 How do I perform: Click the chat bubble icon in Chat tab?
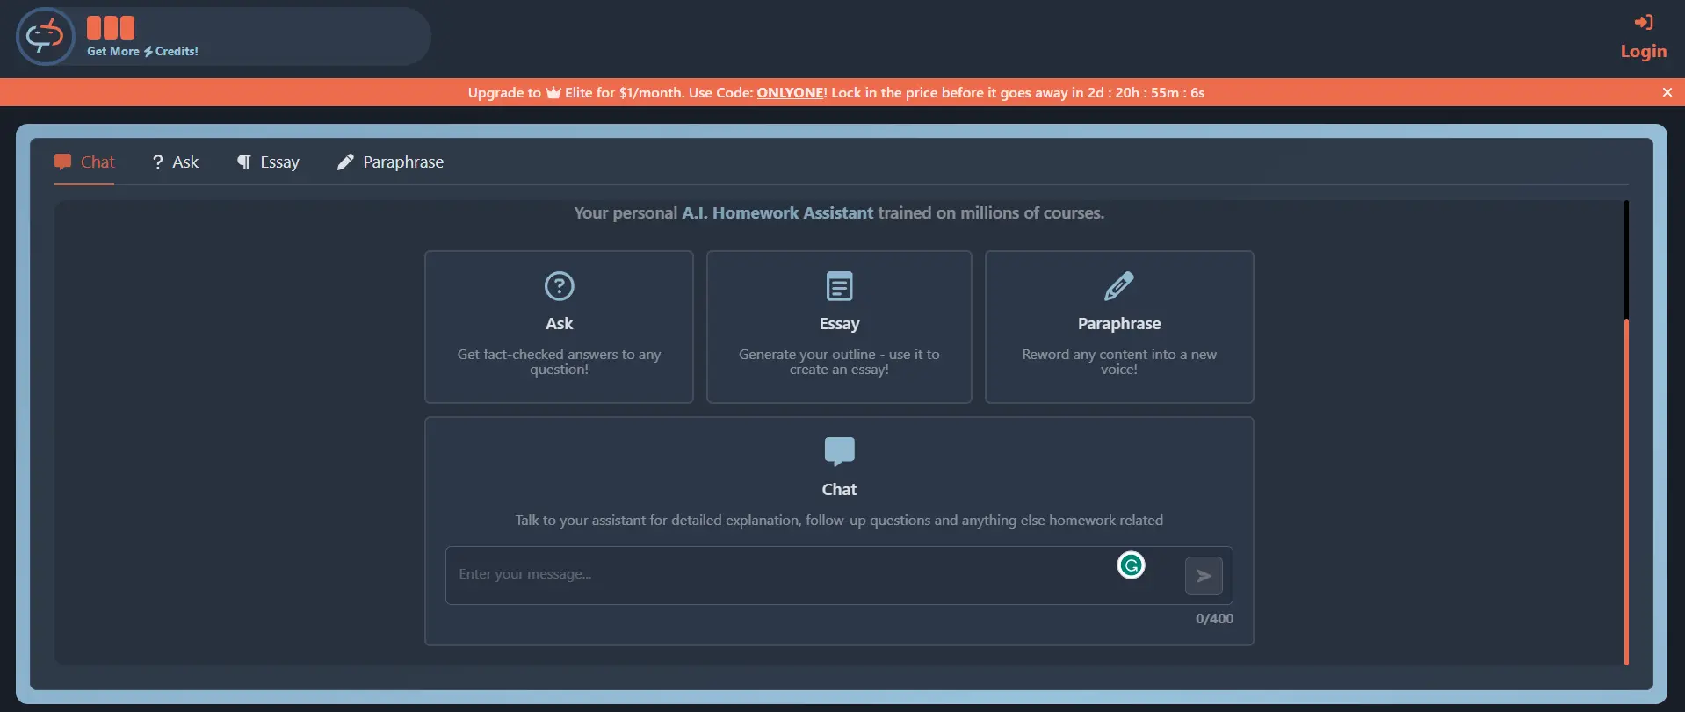[62, 162]
